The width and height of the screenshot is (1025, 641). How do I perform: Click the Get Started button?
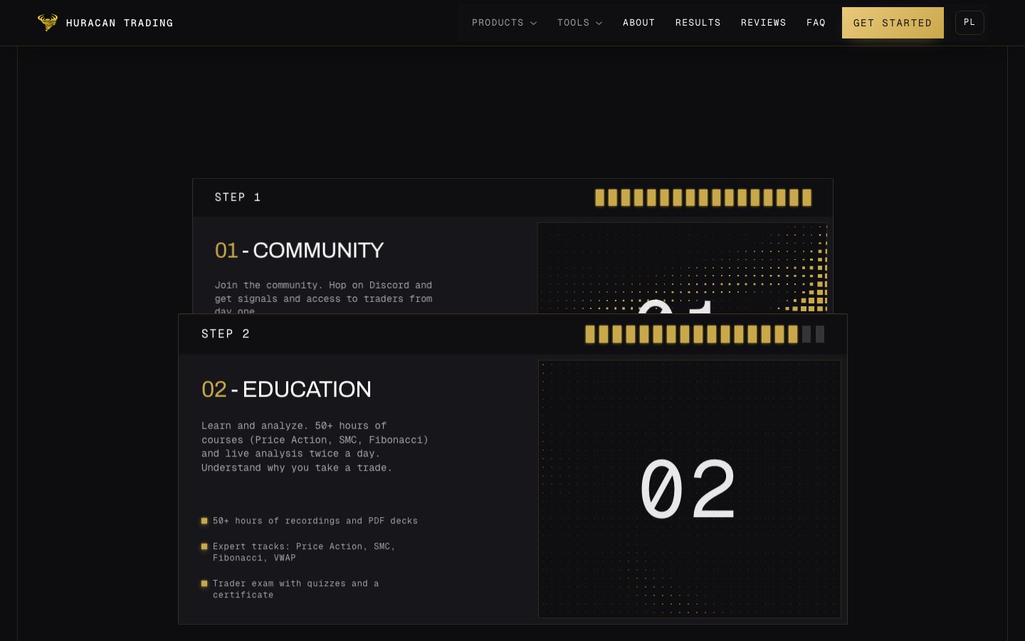coord(893,23)
